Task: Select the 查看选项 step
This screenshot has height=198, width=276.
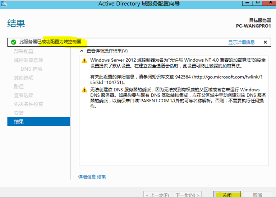Action: click(24, 95)
